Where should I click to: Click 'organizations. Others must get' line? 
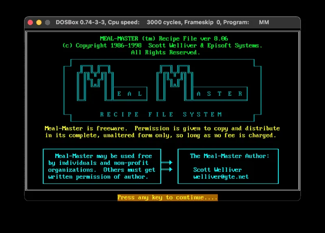102,170
